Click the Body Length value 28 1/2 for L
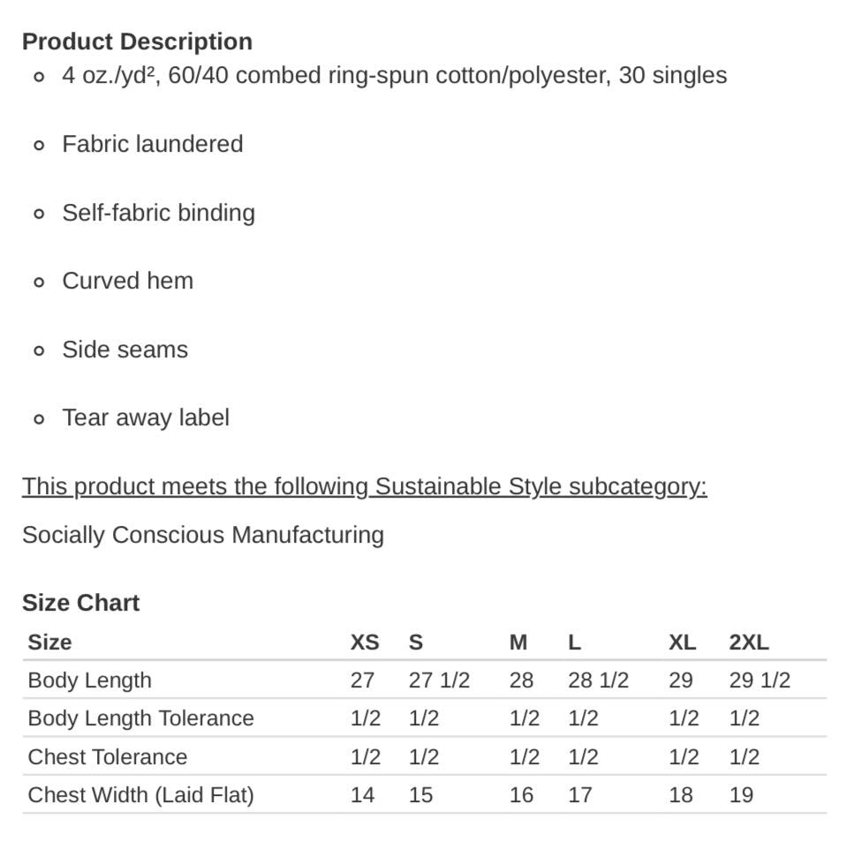The height and width of the screenshot is (856, 861). point(598,680)
